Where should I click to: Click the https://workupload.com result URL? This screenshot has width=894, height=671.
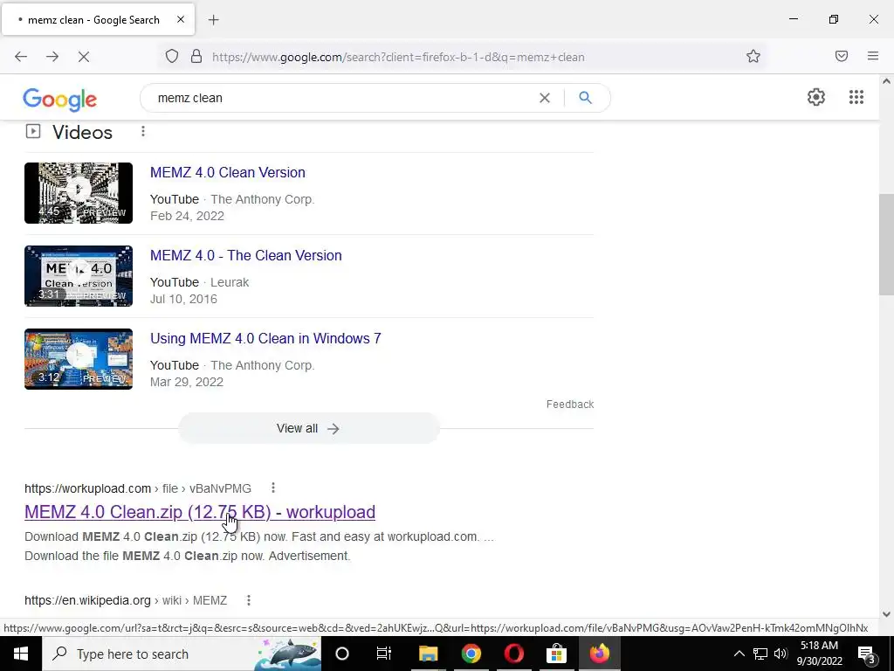click(x=138, y=488)
